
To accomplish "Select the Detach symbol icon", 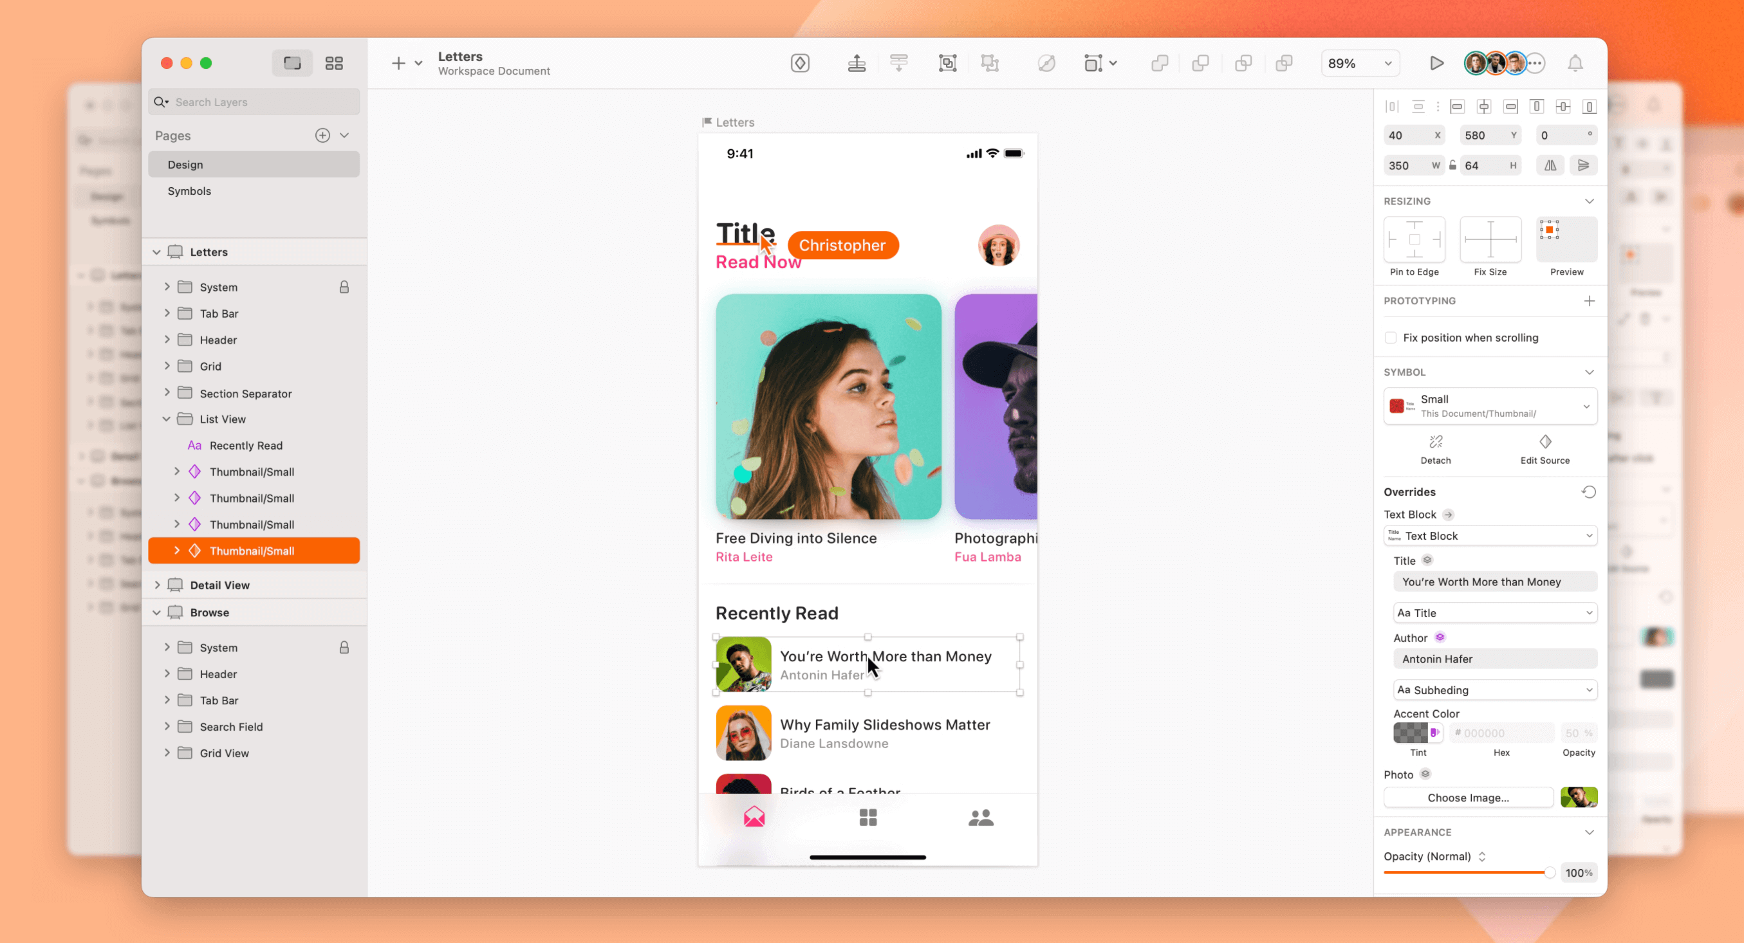I will click(x=1435, y=441).
